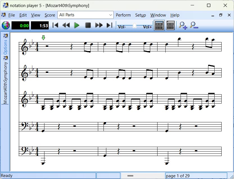Click the skip to beginning transport icon
The height and width of the screenshot is (179, 234).
(x=55, y=25)
